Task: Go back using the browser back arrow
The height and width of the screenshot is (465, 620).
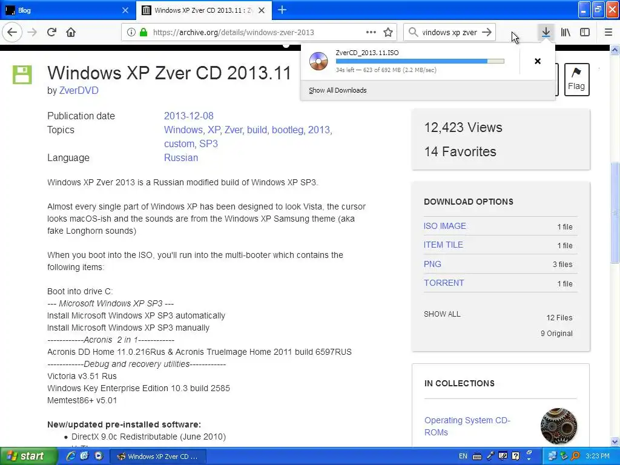Action: tap(12, 33)
